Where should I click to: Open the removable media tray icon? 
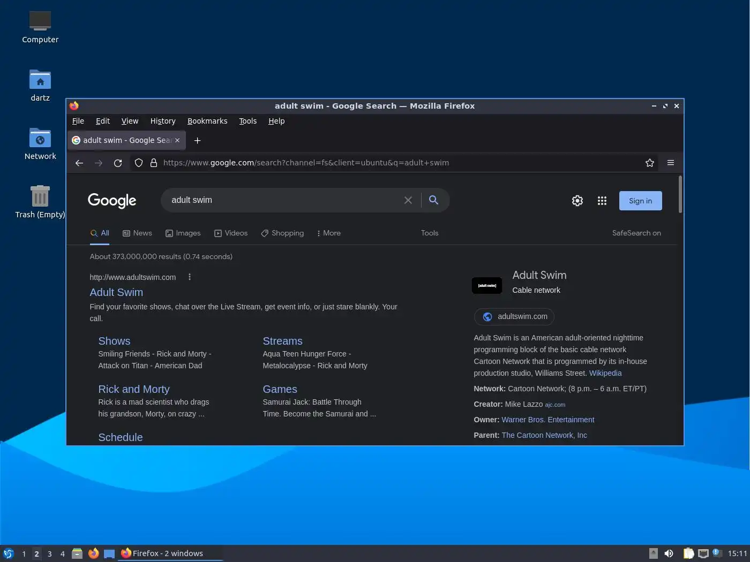tap(653, 553)
